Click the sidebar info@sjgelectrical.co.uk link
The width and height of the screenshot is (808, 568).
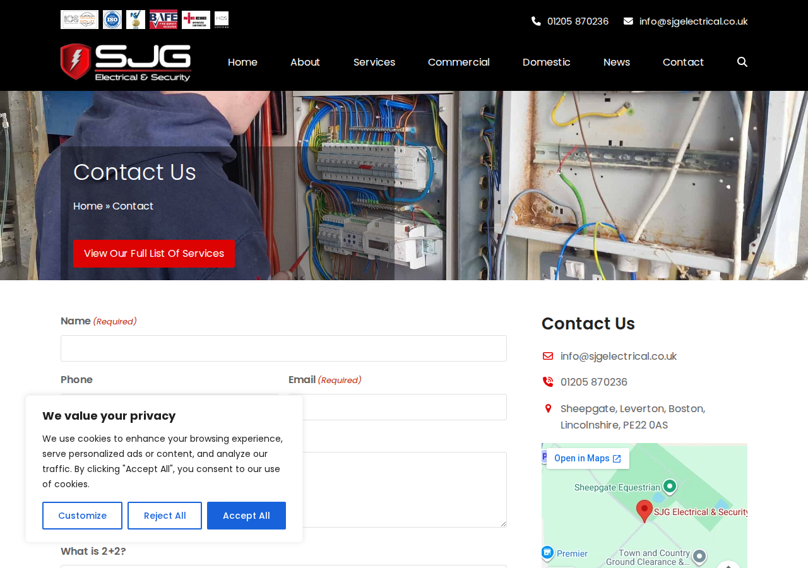(619, 356)
